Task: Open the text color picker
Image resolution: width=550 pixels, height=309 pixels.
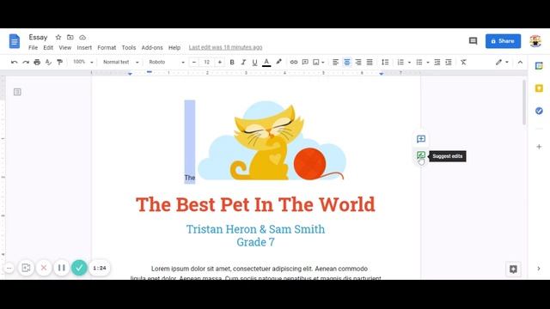Action: [266, 63]
